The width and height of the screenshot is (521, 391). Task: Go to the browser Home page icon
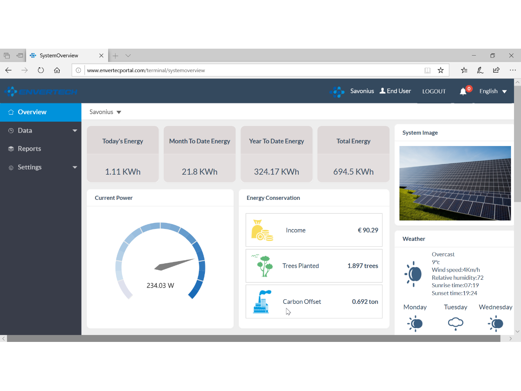coord(57,70)
